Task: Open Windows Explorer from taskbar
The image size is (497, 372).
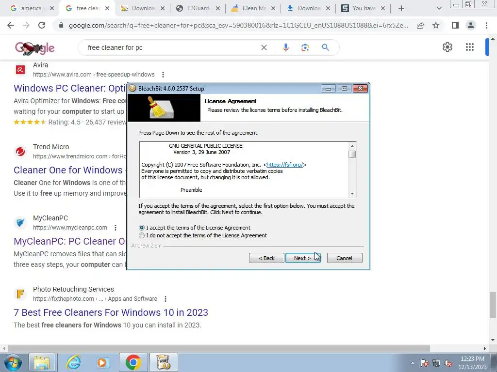Action: (42, 362)
